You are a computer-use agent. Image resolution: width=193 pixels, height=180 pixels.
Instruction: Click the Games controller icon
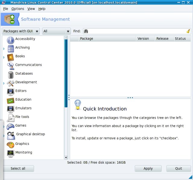click(11, 127)
